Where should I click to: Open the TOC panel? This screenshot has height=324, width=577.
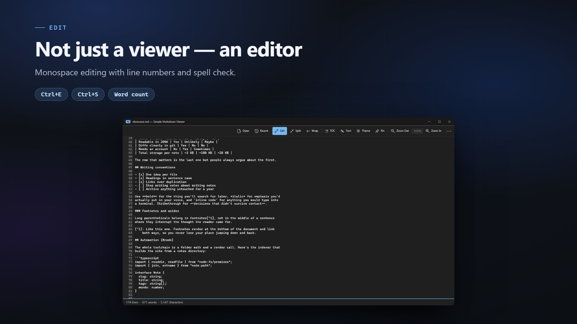(330, 131)
